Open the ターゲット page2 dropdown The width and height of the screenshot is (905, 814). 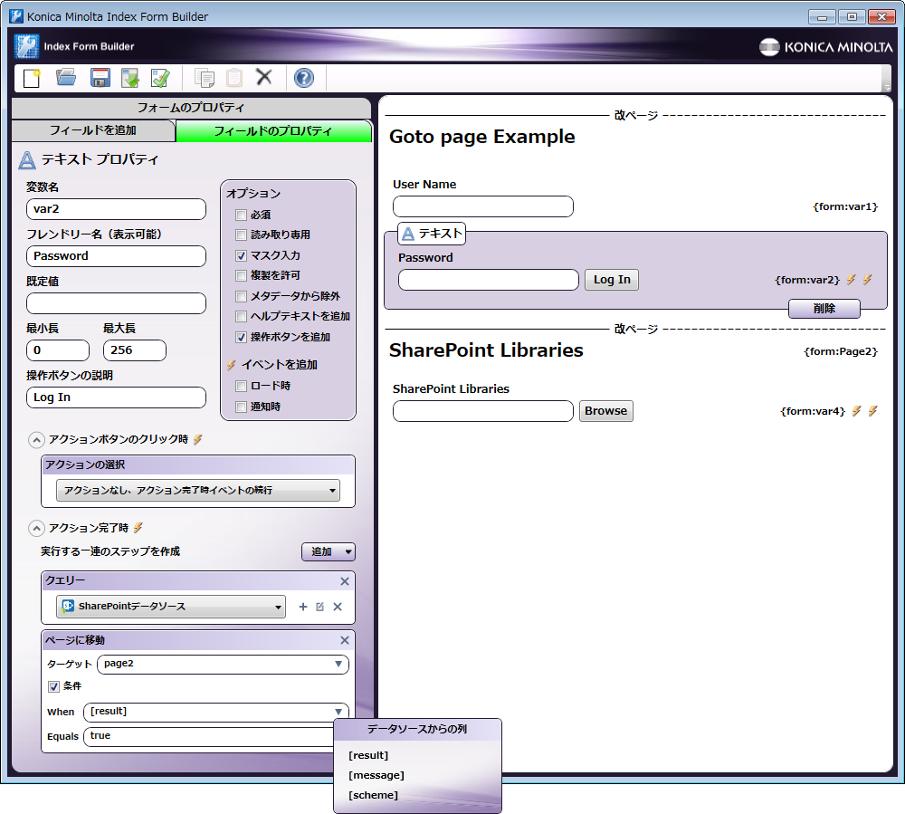coord(223,664)
